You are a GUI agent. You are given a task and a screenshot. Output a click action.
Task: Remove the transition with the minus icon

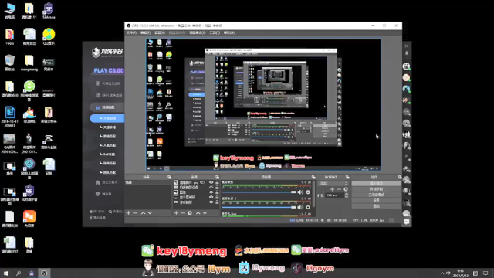point(339,189)
